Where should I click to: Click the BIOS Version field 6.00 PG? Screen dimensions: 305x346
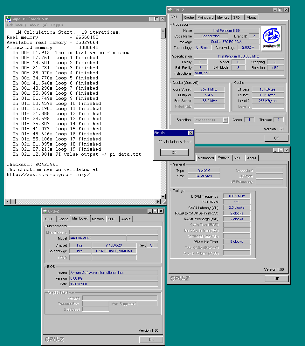tap(114, 278)
